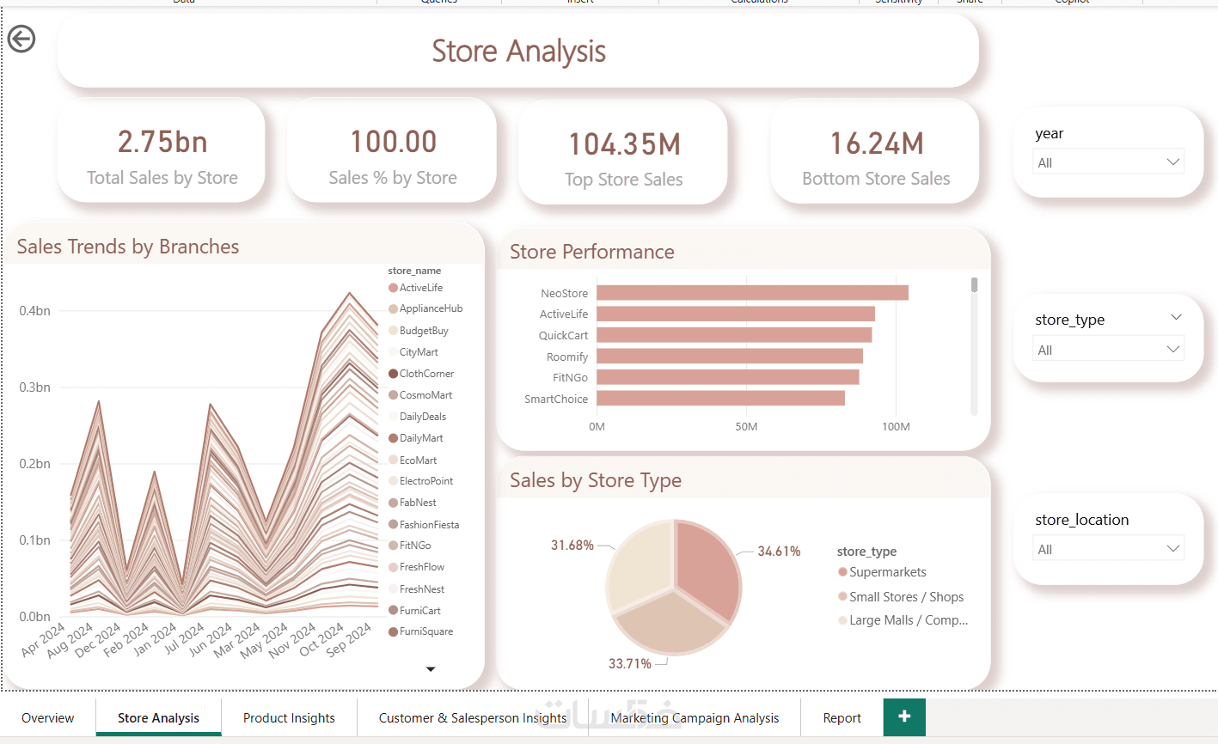Click the Total Sales by Store card
The height and width of the screenshot is (744, 1218).
(162, 151)
